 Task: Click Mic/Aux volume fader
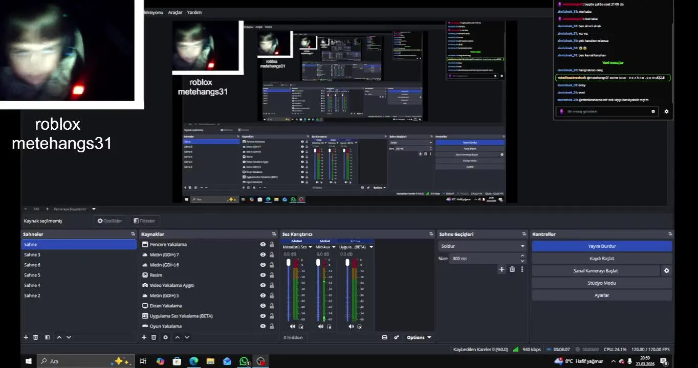pyautogui.click(x=318, y=262)
